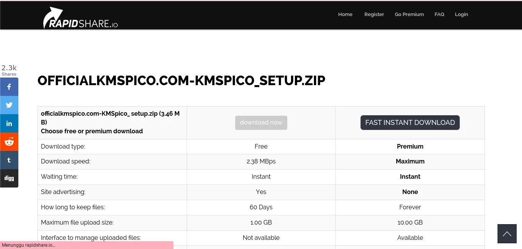Click the Reddit share icon
The image size is (522, 249).
coord(9,142)
